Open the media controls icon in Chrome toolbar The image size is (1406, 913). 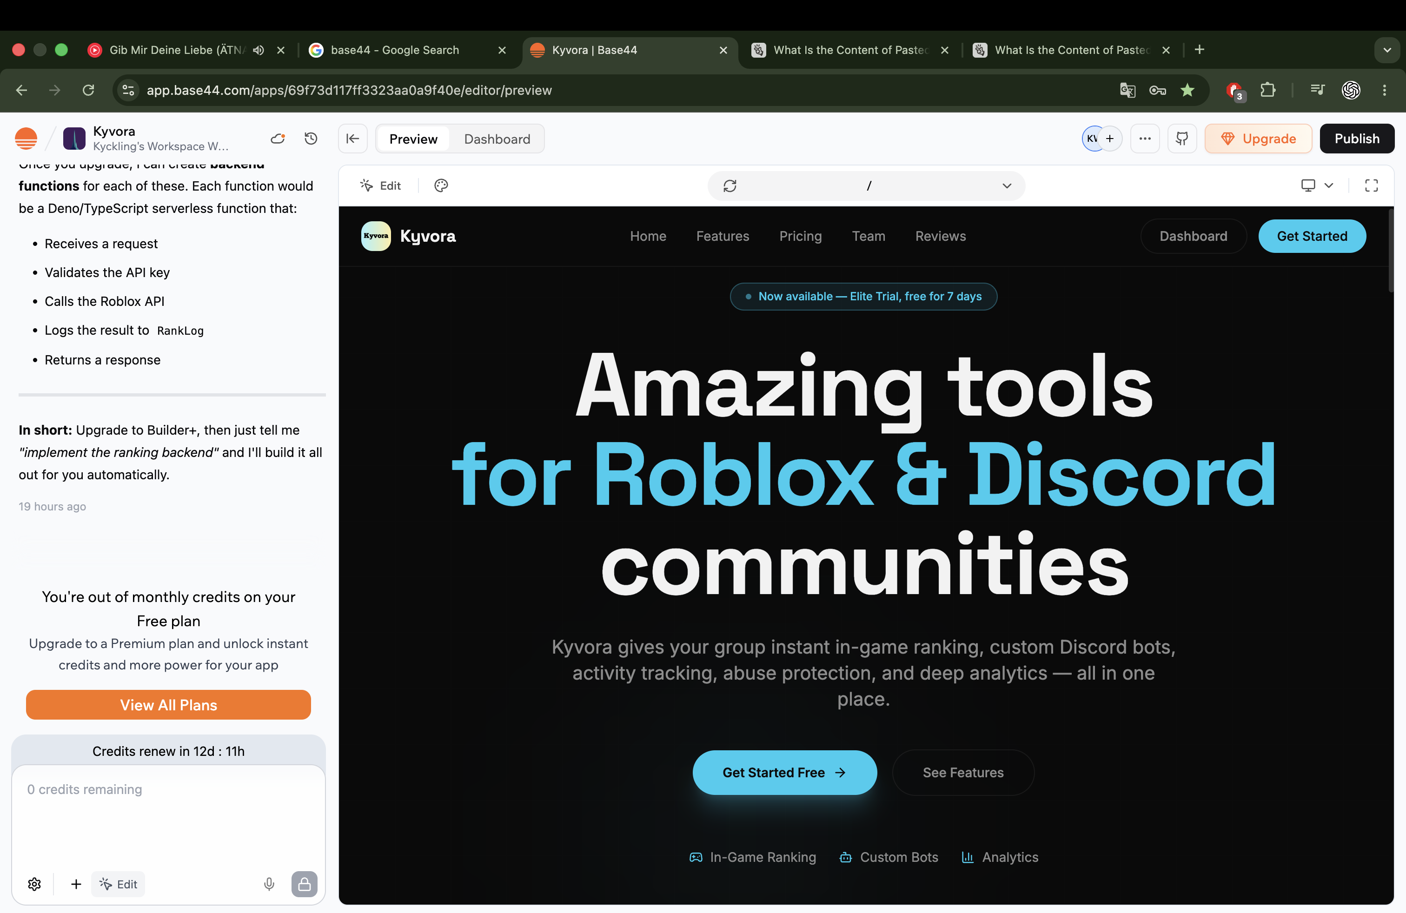point(1317,90)
